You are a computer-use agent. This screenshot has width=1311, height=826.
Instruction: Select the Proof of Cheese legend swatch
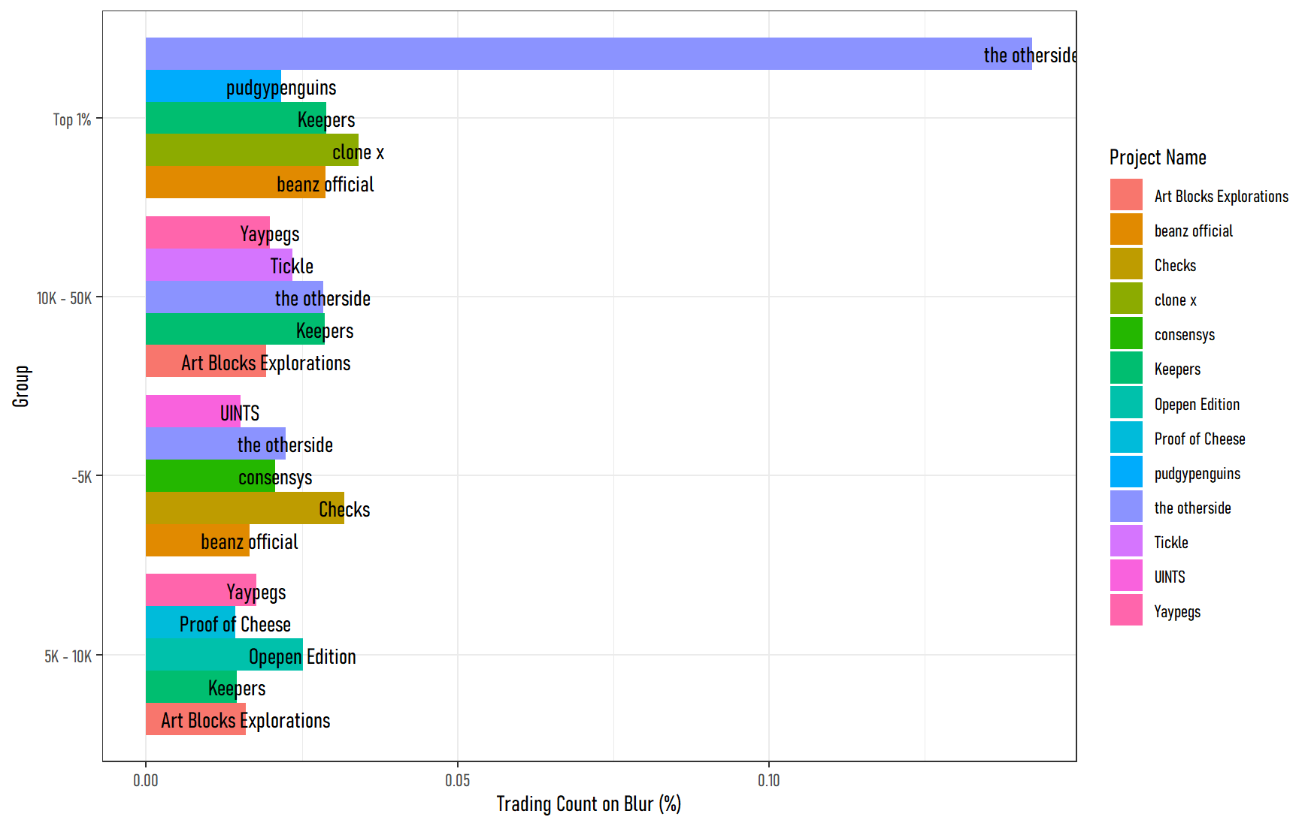click(x=1125, y=438)
